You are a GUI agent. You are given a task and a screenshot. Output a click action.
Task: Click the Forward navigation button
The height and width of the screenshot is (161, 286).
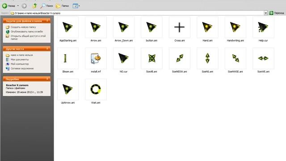tap(24, 6)
